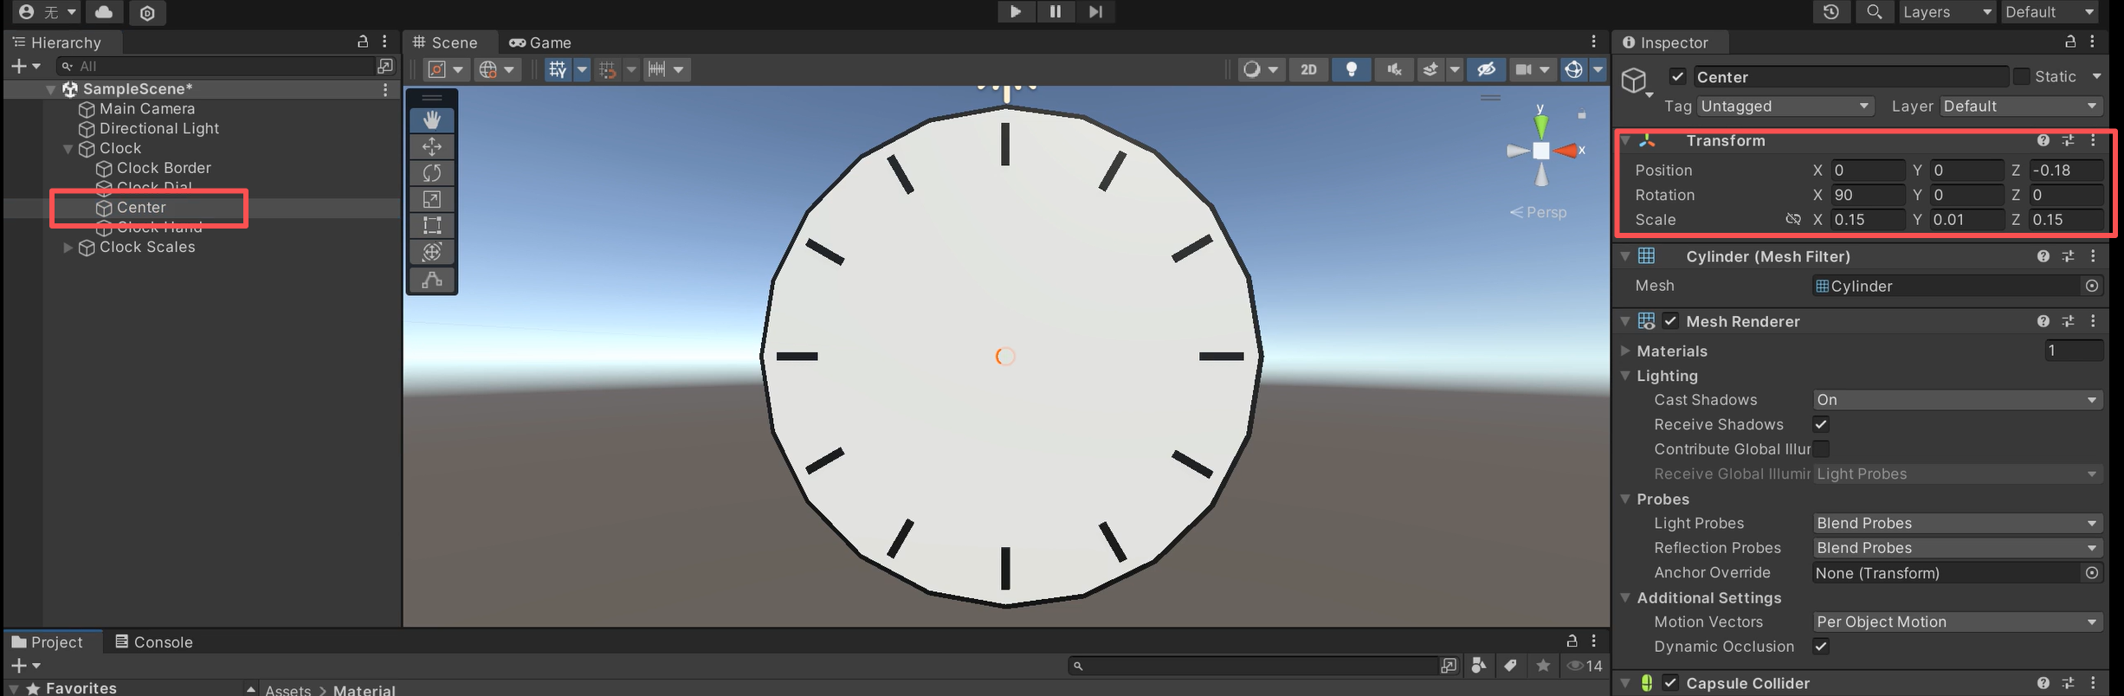This screenshot has height=696, width=2124.
Task: Open the global search icon
Action: coord(1874,12)
